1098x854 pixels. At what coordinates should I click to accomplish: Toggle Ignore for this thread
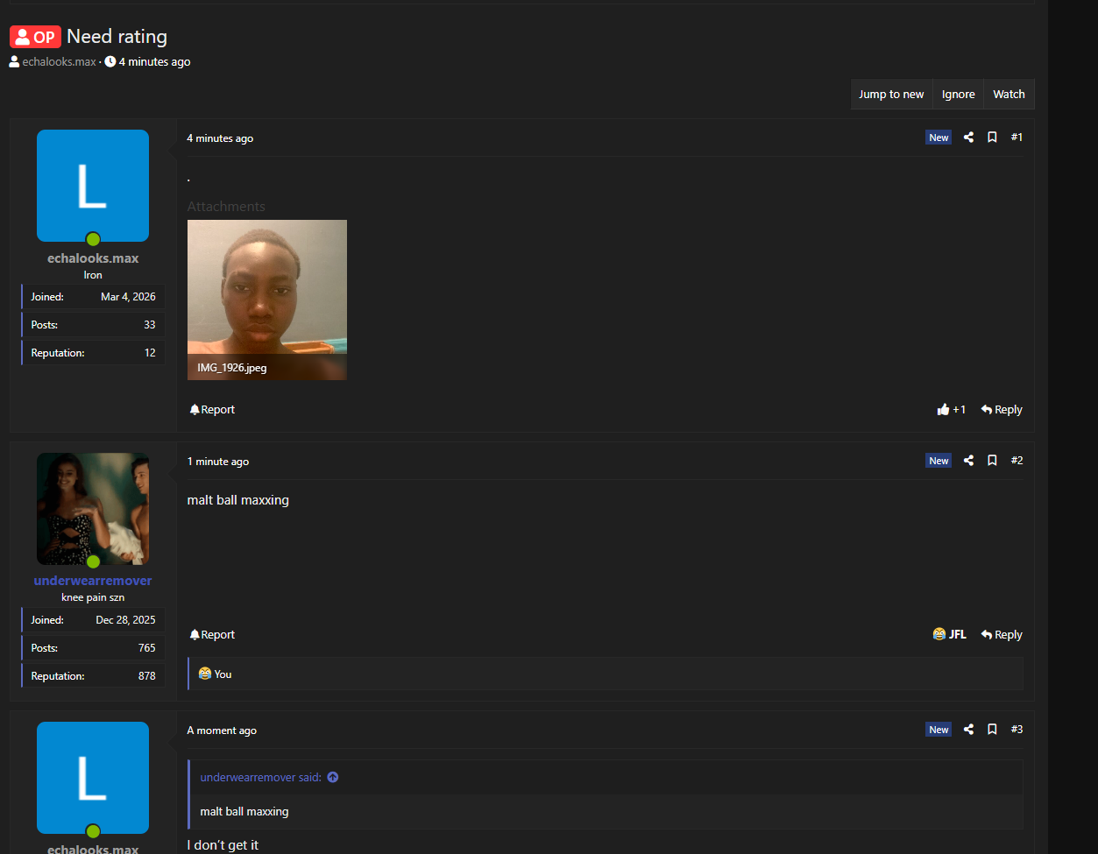(958, 95)
